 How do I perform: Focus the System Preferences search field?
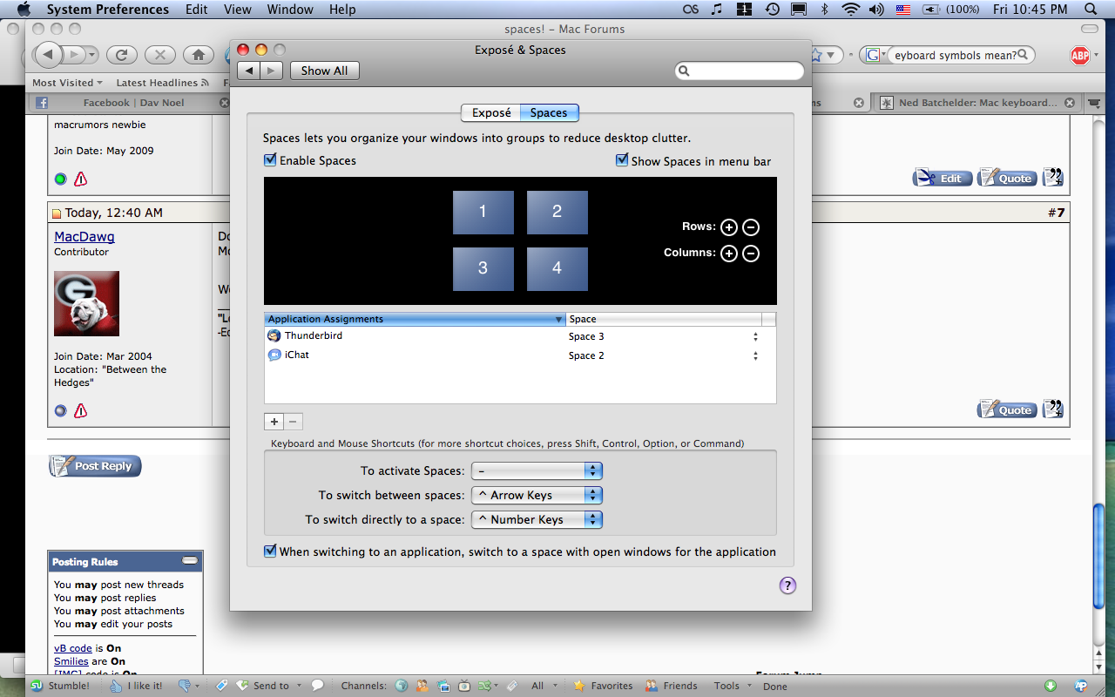pyautogui.click(x=740, y=71)
